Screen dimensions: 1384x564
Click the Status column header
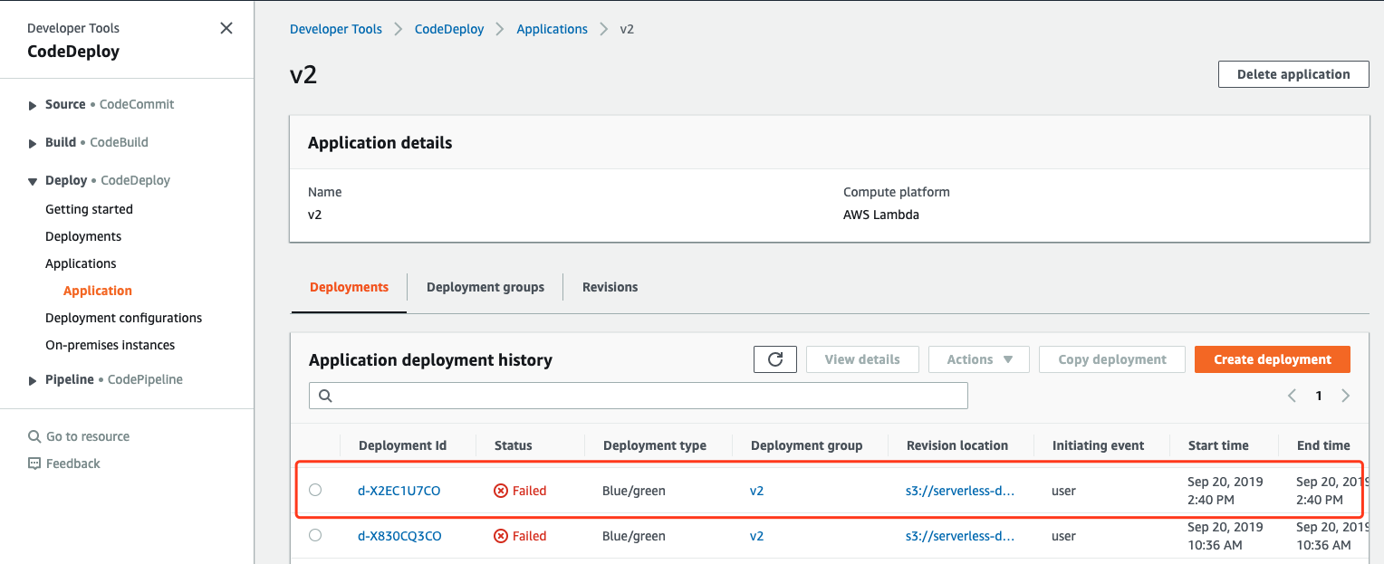[x=514, y=445]
